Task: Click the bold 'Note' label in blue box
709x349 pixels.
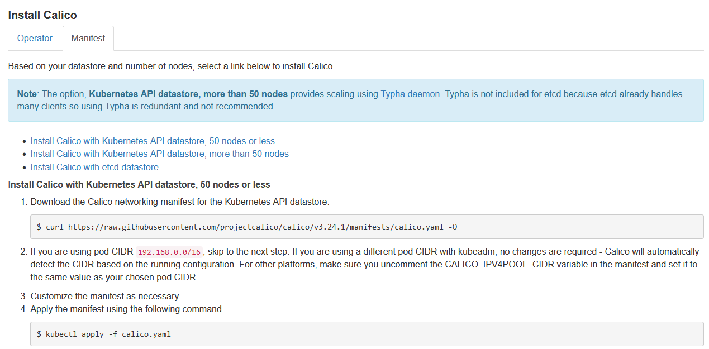Action: (x=27, y=94)
